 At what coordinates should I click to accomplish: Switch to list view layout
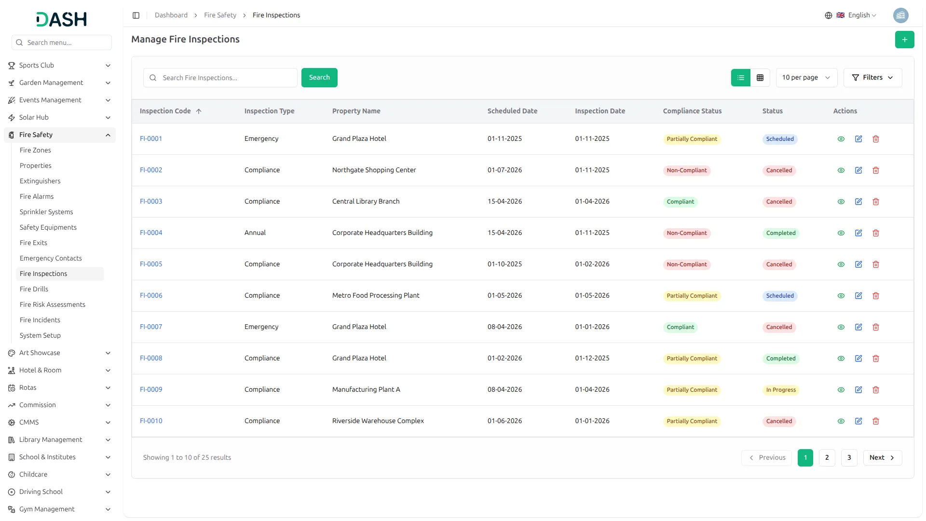(740, 78)
